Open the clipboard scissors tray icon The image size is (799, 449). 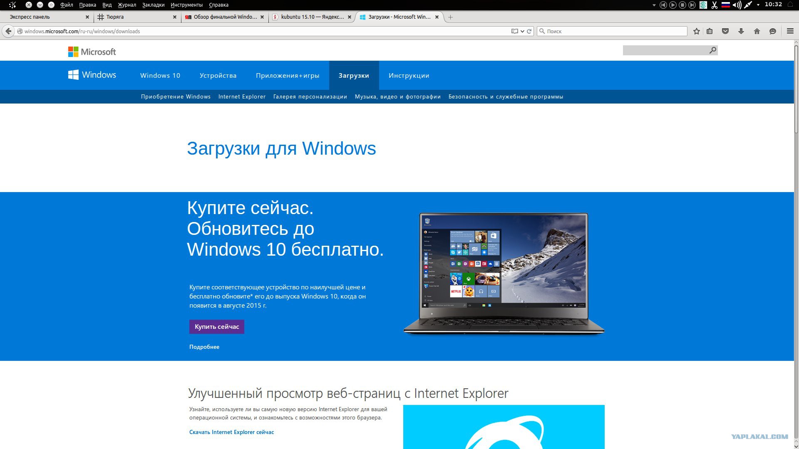(x=715, y=5)
